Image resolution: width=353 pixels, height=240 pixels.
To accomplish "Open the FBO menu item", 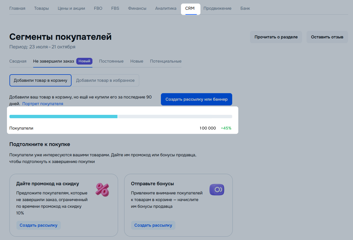I will click(x=98, y=8).
